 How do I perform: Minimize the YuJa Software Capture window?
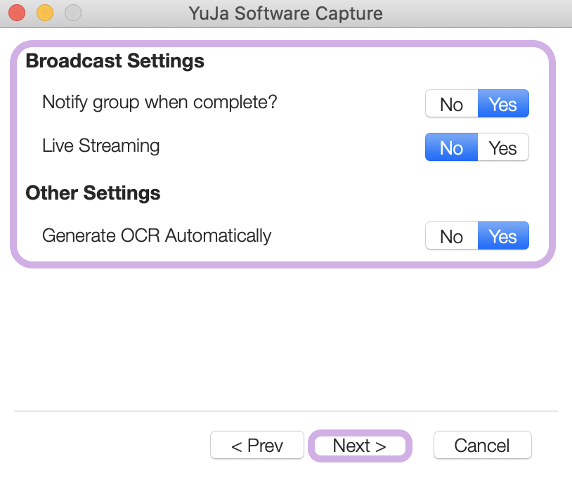[45, 13]
